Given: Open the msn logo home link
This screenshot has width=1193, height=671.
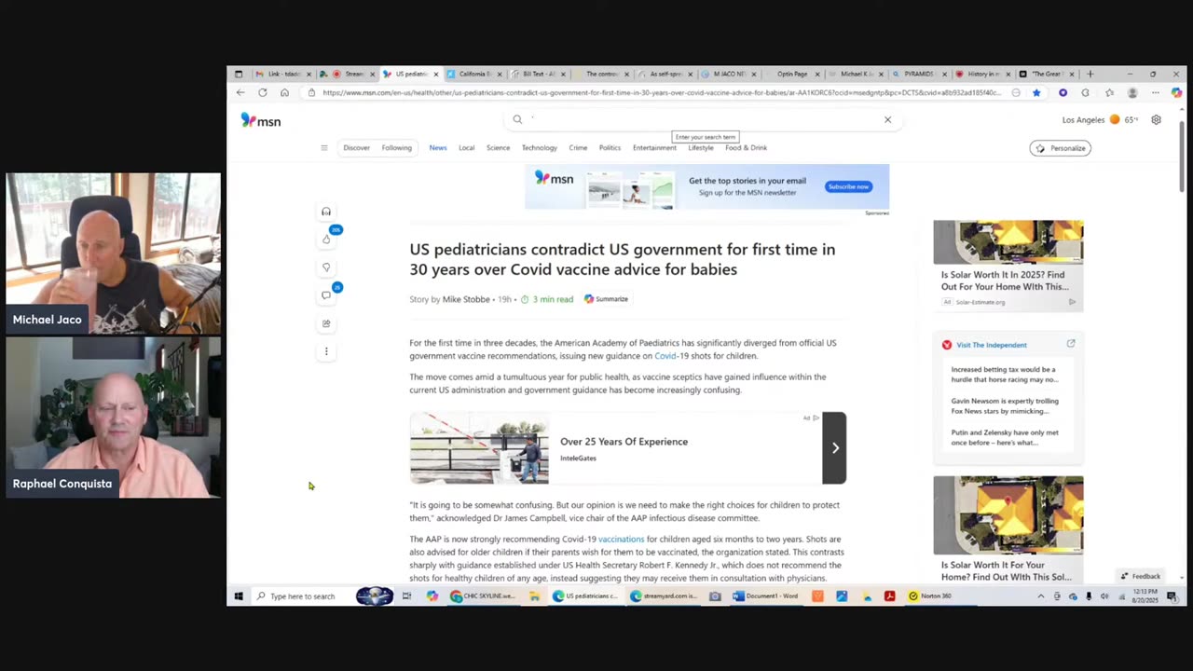Looking at the screenshot, I should point(261,120).
